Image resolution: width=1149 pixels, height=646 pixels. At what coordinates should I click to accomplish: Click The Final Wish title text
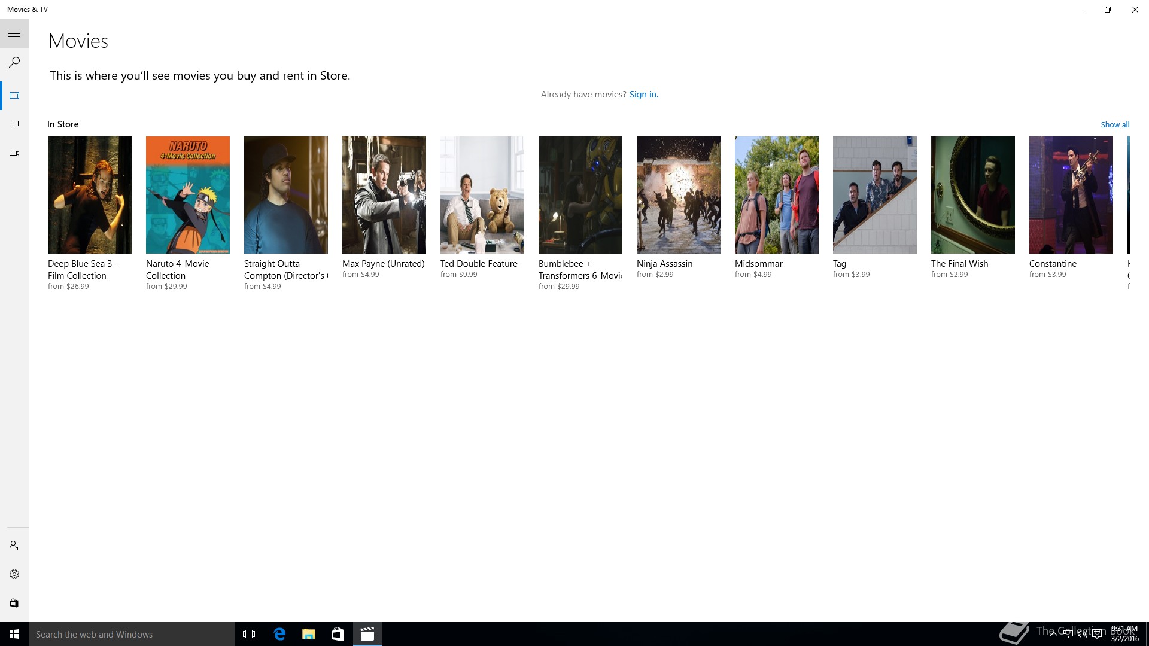[960, 264]
